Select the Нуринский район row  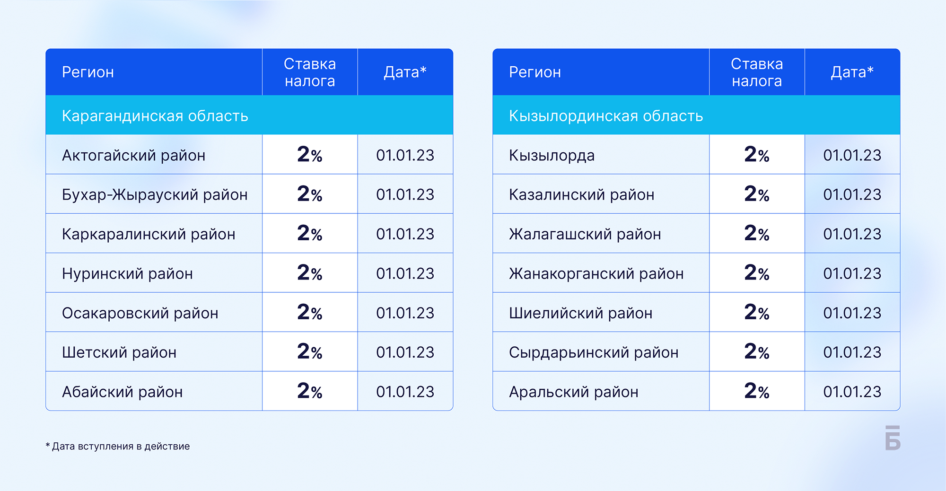point(249,273)
